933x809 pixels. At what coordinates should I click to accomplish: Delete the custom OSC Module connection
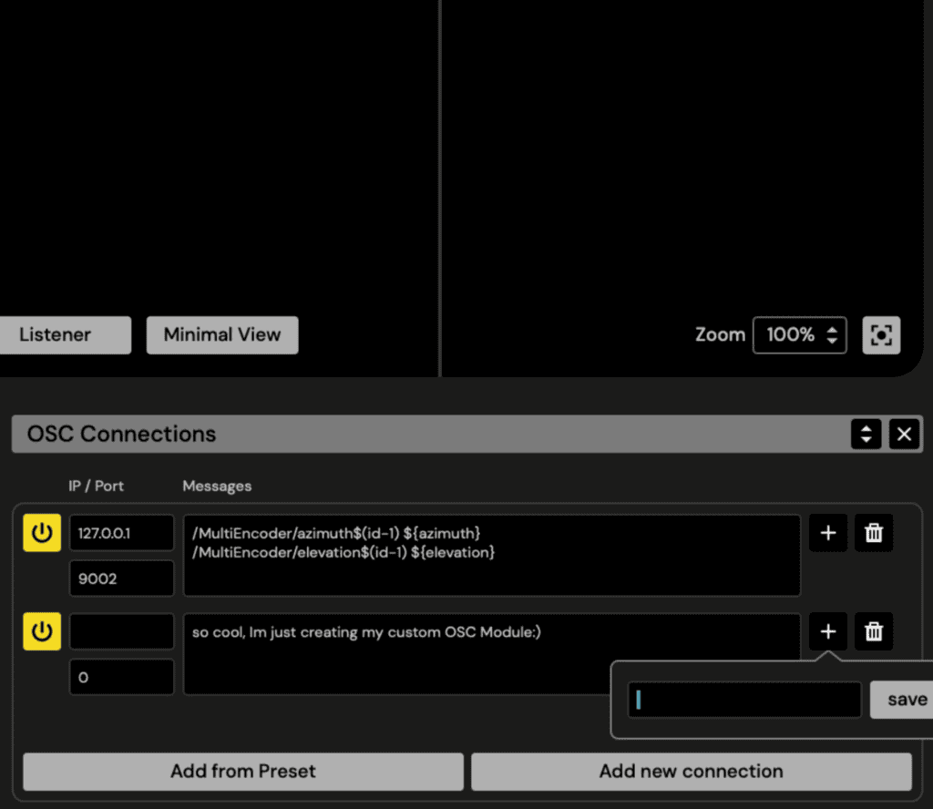point(874,631)
